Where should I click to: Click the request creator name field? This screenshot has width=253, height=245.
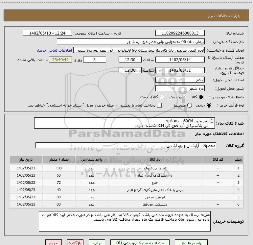point(139,50)
